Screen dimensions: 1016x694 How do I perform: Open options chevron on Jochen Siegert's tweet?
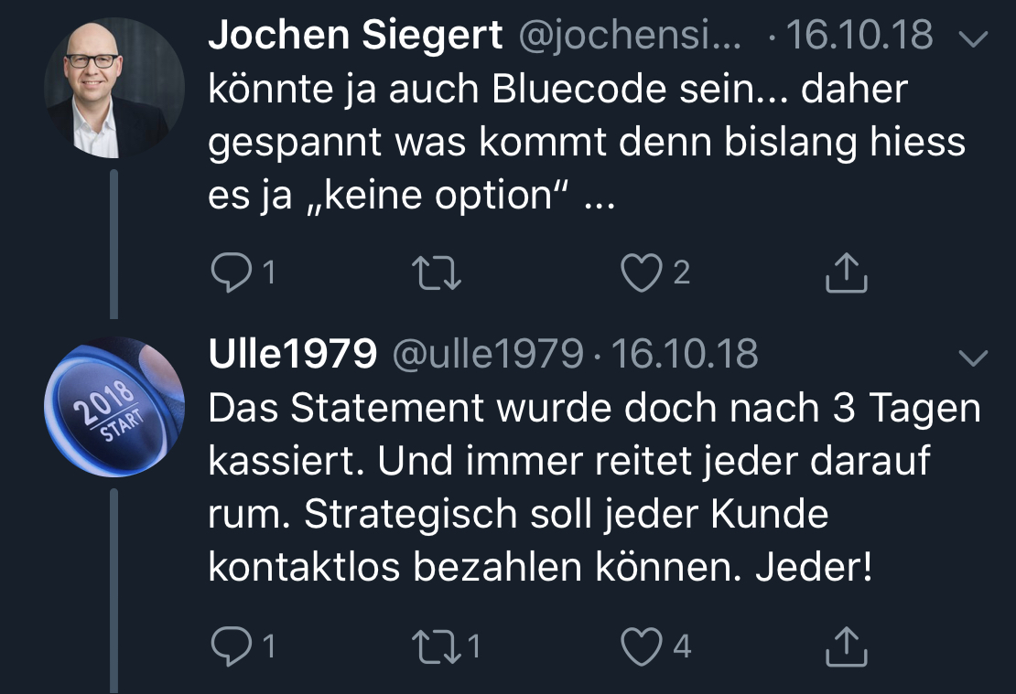973,38
